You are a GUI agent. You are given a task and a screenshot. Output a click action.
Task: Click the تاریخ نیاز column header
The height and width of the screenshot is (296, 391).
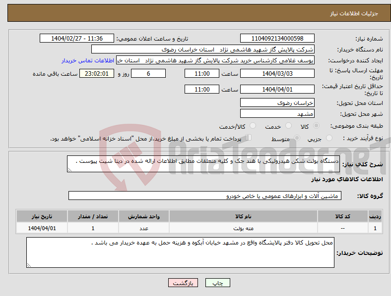point(42,216)
